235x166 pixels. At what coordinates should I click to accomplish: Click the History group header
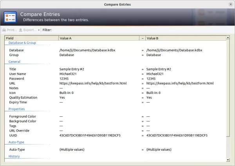point(14,156)
